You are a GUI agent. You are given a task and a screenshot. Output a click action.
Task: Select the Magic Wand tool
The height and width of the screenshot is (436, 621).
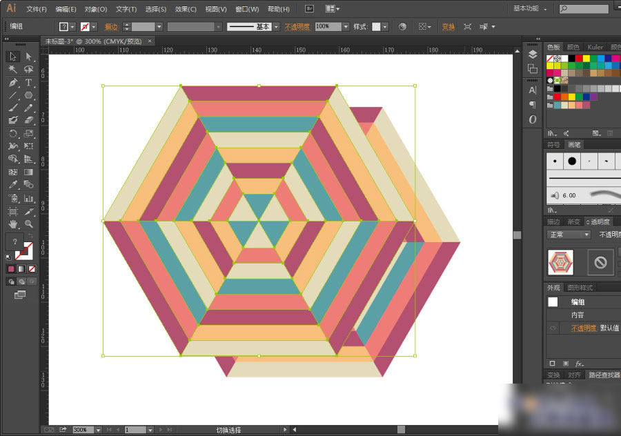[x=12, y=69]
